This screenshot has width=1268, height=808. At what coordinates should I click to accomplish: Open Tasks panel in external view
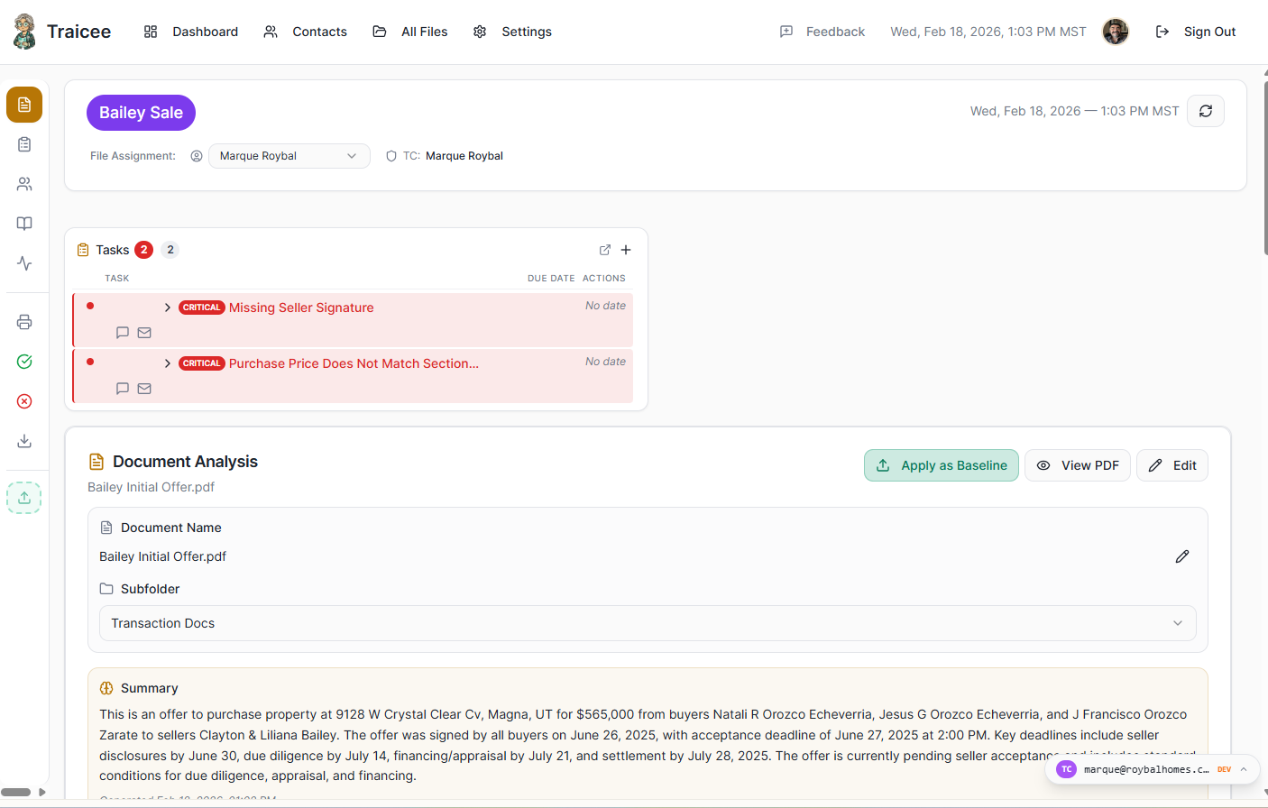click(605, 250)
